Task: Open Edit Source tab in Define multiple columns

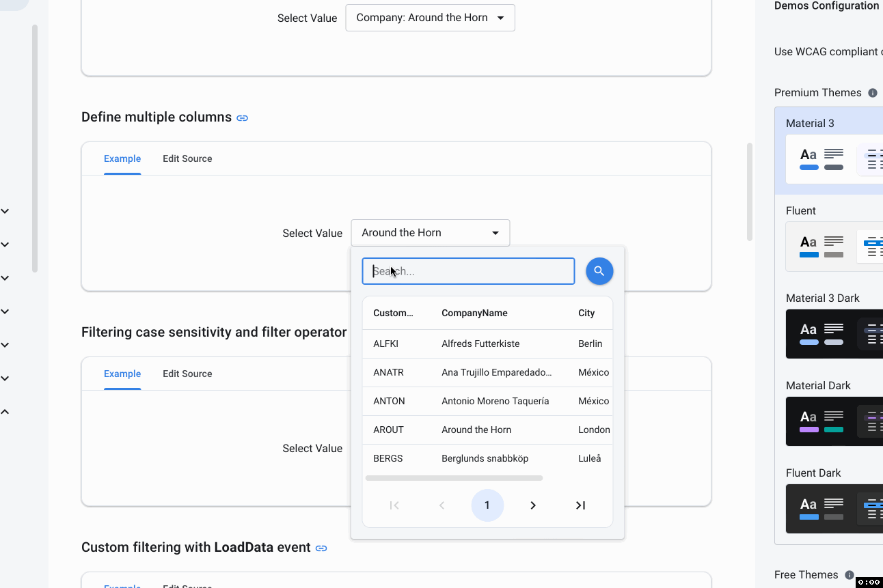Action: click(187, 158)
